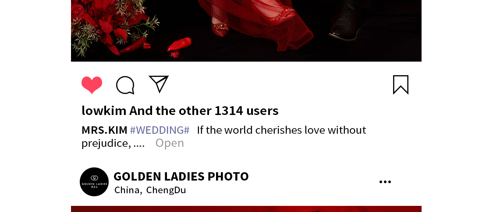The width and height of the screenshot is (493, 212).
Task: Open the three-dot more options menu
Action: (x=385, y=182)
